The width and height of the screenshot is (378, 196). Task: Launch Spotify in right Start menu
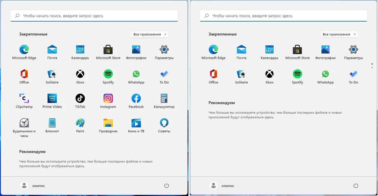[297, 77]
